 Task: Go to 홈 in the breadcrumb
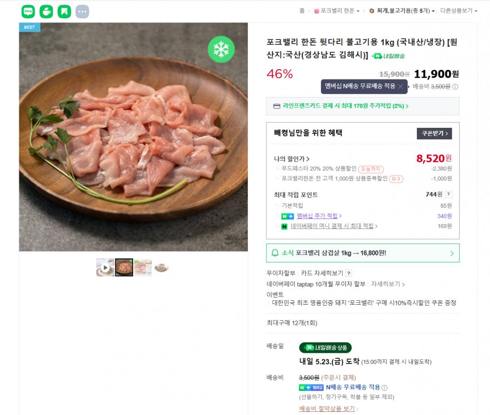click(x=302, y=11)
